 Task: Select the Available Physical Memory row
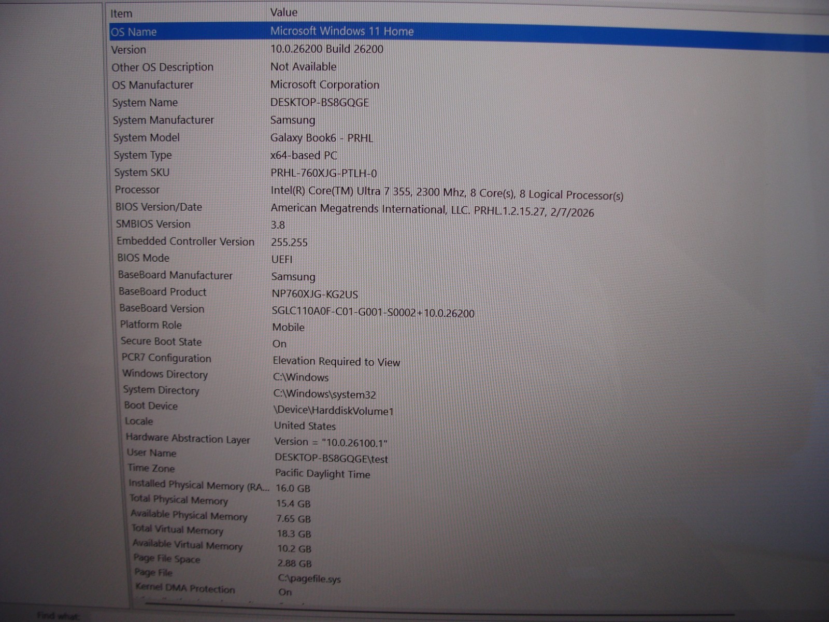pyautogui.click(x=189, y=515)
